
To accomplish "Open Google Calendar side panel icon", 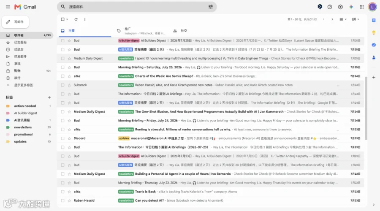I will click(374, 20).
